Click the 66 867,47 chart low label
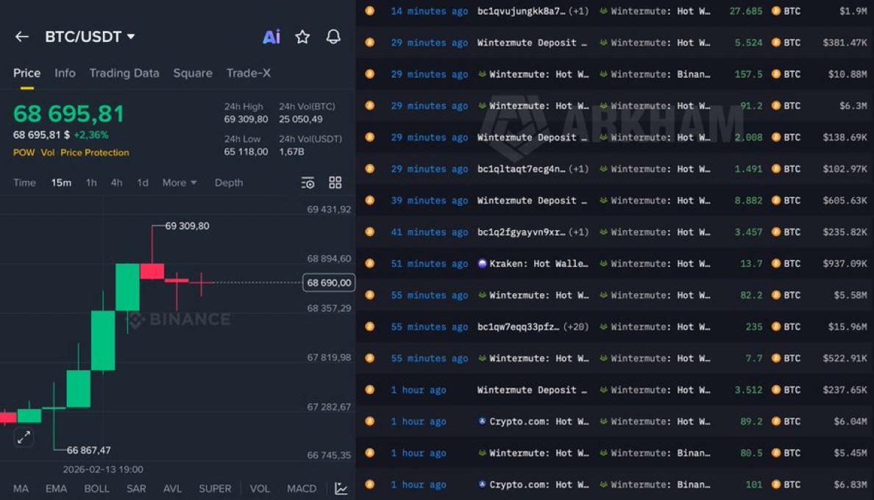This screenshot has width=874, height=500. (x=88, y=450)
